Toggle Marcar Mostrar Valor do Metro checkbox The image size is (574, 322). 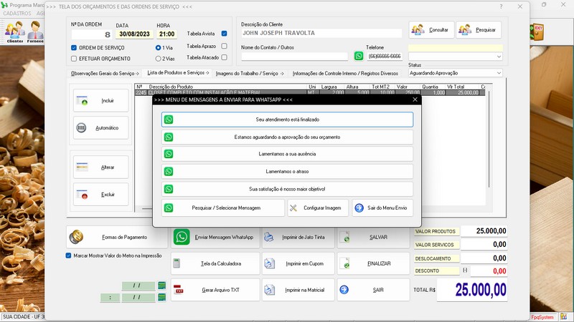[68, 255]
